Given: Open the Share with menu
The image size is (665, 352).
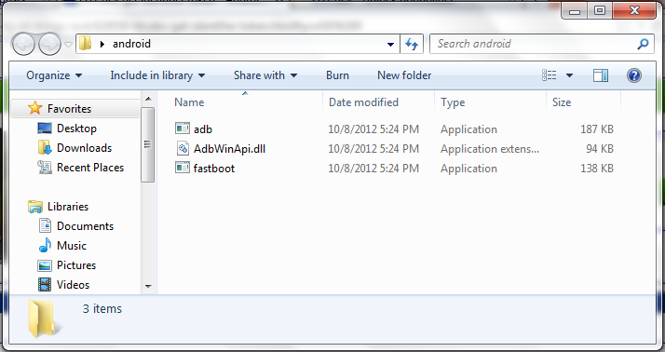Looking at the screenshot, I should point(265,75).
